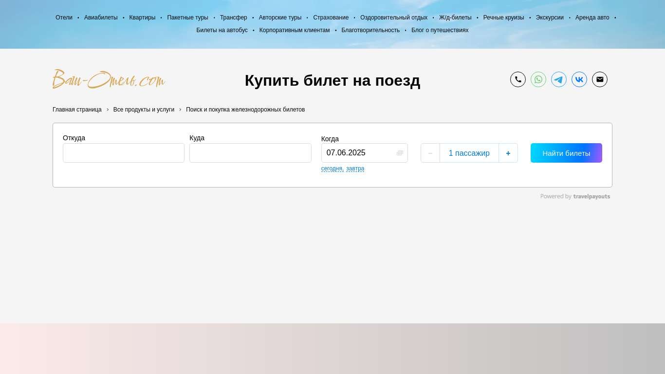Click the Куда destination input field

tap(250, 153)
